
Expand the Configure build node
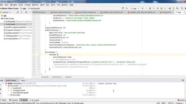coord(8,90)
